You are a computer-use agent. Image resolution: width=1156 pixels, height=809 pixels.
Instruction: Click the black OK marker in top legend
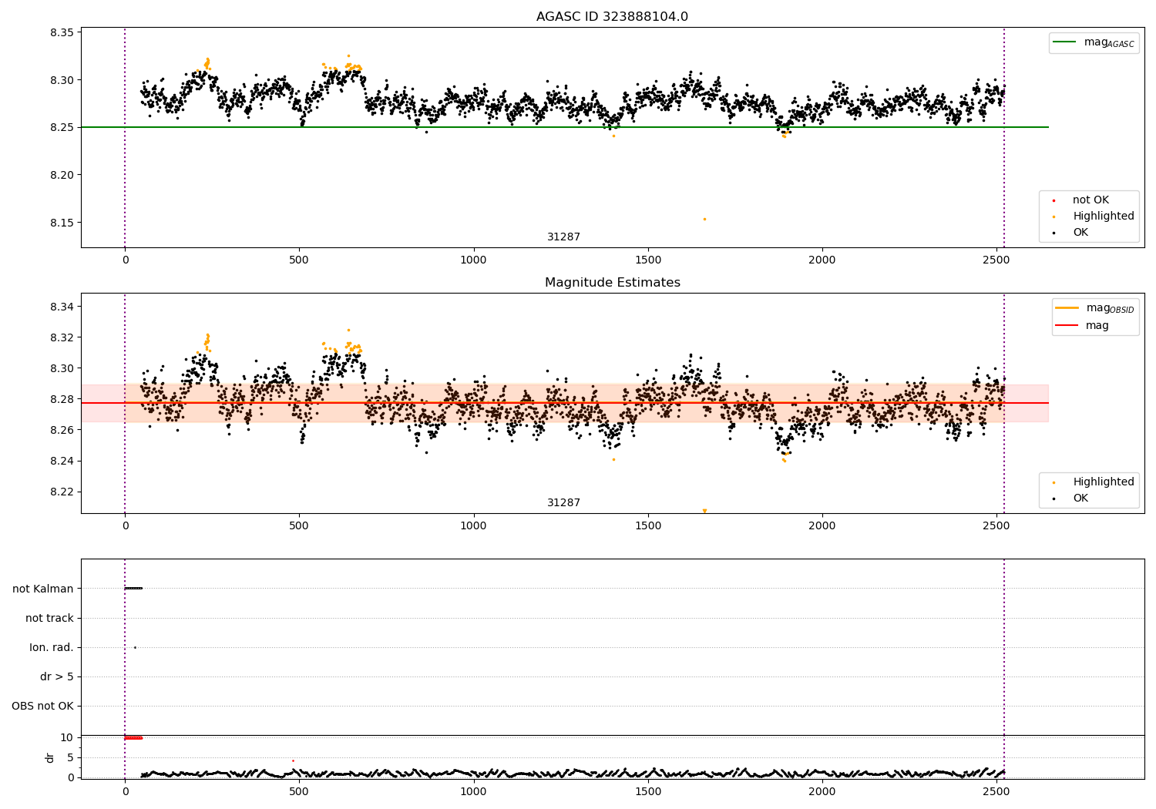click(1054, 233)
